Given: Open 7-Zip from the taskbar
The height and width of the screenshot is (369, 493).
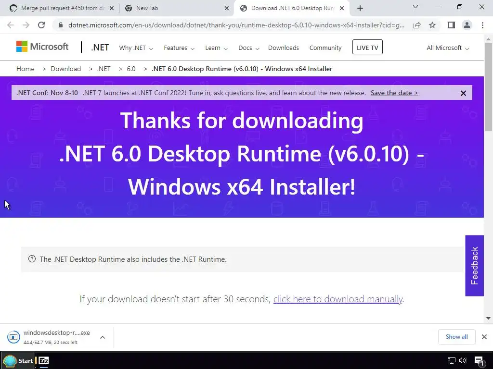Looking at the screenshot, I should tap(44, 360).
